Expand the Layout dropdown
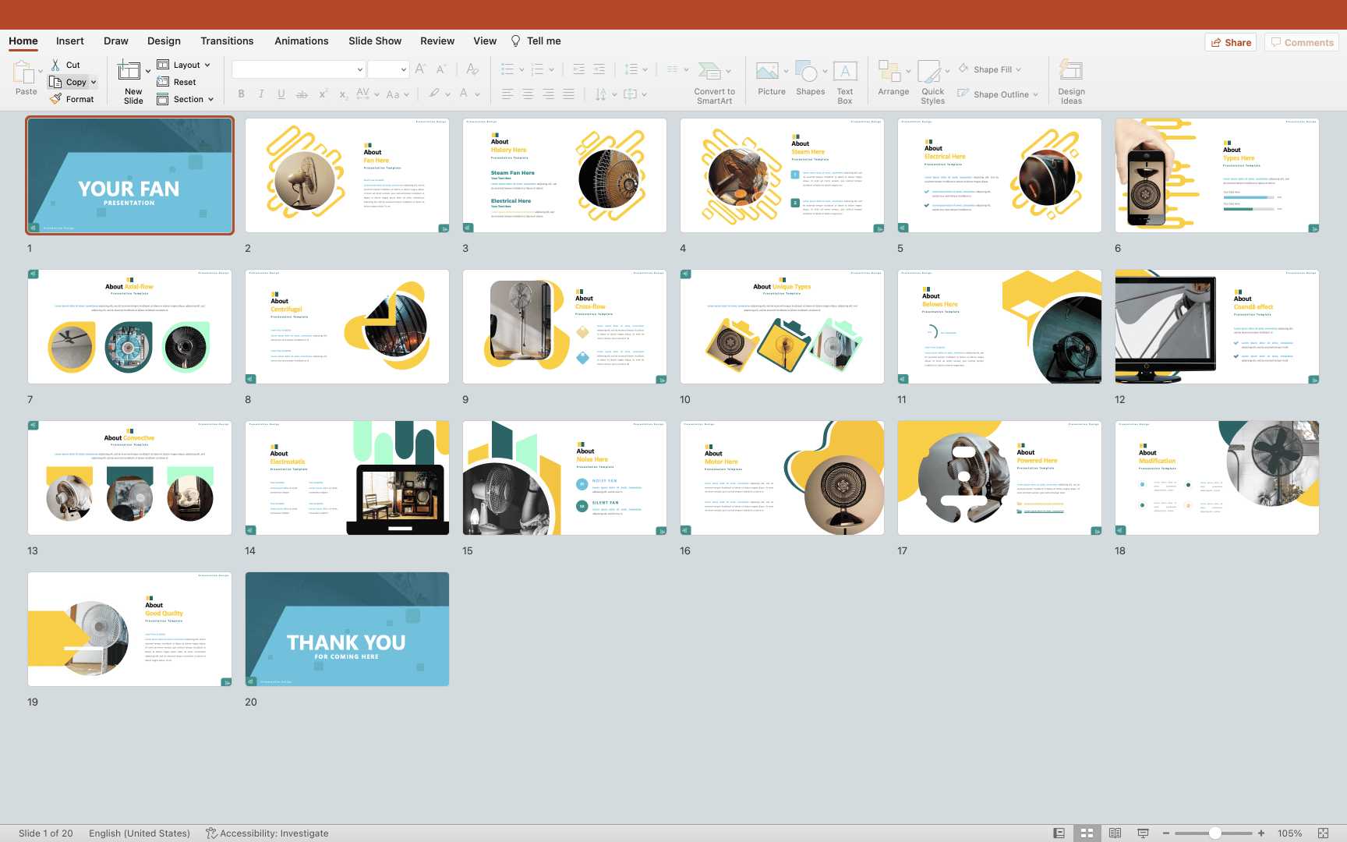The width and height of the screenshot is (1347, 842). tap(207, 65)
